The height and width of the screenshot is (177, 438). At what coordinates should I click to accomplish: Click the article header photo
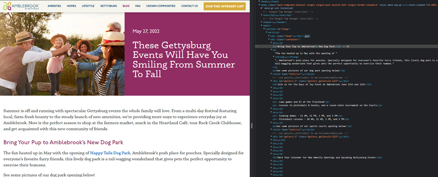tap(62, 54)
